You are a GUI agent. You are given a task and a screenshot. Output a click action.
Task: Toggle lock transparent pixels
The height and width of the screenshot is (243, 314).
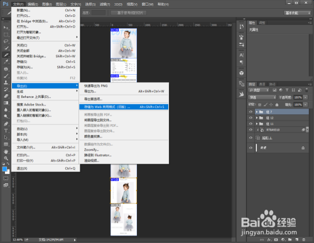point(259,104)
